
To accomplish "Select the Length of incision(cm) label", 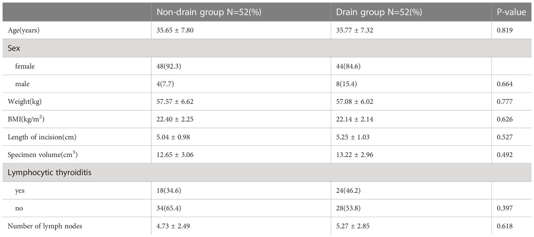I will coord(38,137).
